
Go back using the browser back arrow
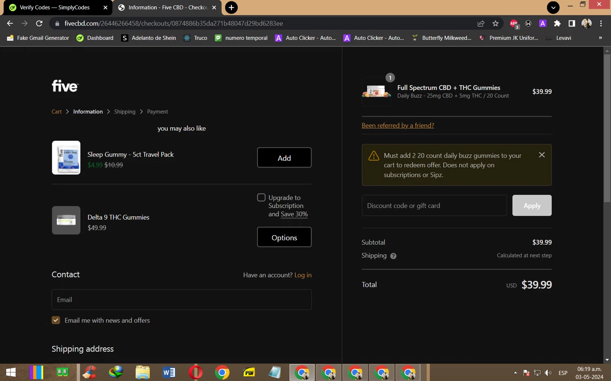[x=10, y=24]
